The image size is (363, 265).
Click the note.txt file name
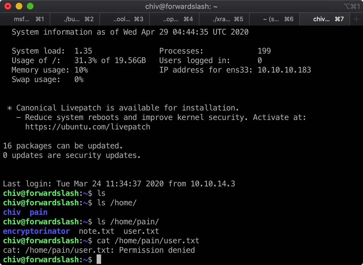[x=97, y=231]
